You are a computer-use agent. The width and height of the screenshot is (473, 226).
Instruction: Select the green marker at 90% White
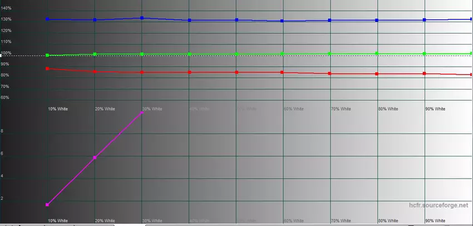425,53
